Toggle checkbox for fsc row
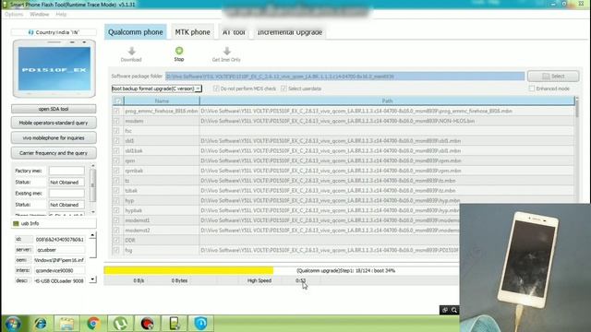The image size is (591, 332). pyautogui.click(x=117, y=131)
